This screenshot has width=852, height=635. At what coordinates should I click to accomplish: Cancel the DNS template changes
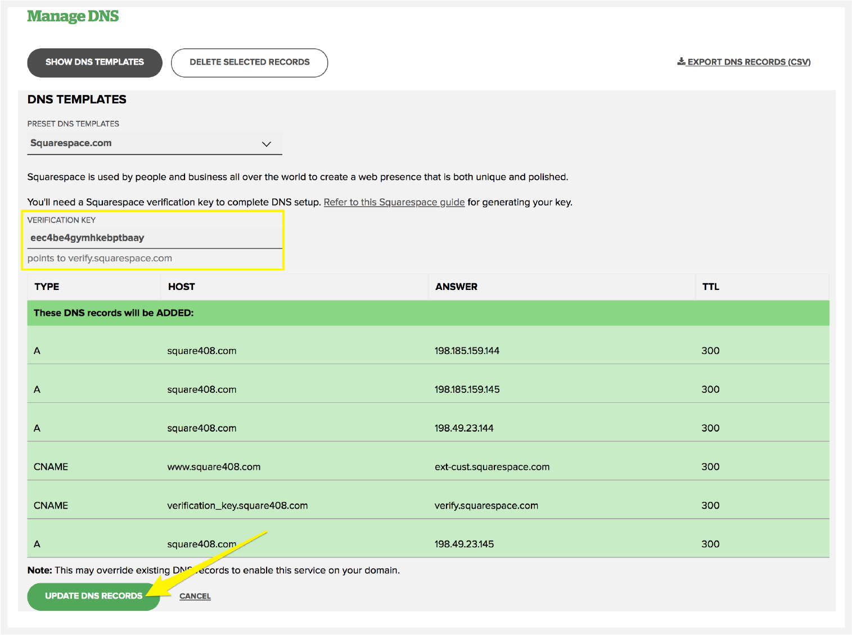(x=195, y=596)
